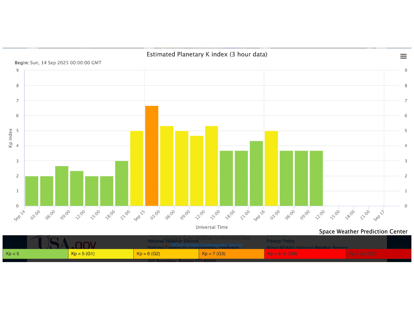Click the first green bar at Sep 14
The image size is (414, 310).
pos(32,191)
